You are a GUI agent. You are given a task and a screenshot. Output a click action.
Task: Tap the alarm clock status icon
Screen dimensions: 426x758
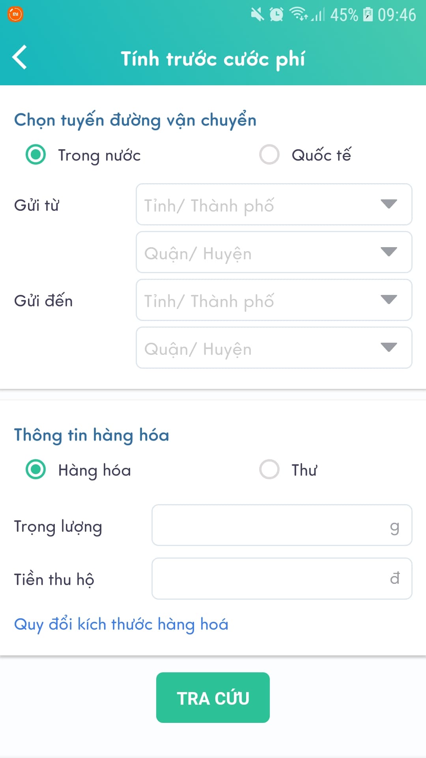coord(276,15)
